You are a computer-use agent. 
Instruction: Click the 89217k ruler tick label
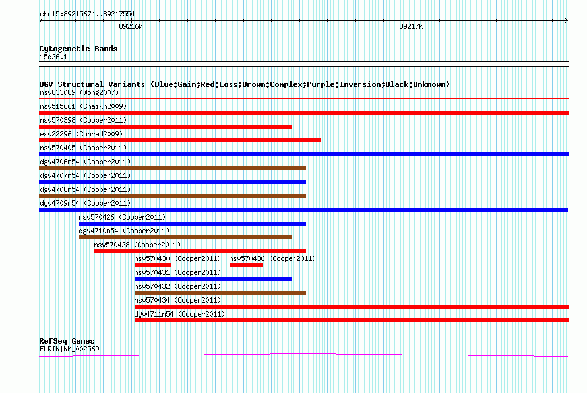tap(411, 26)
